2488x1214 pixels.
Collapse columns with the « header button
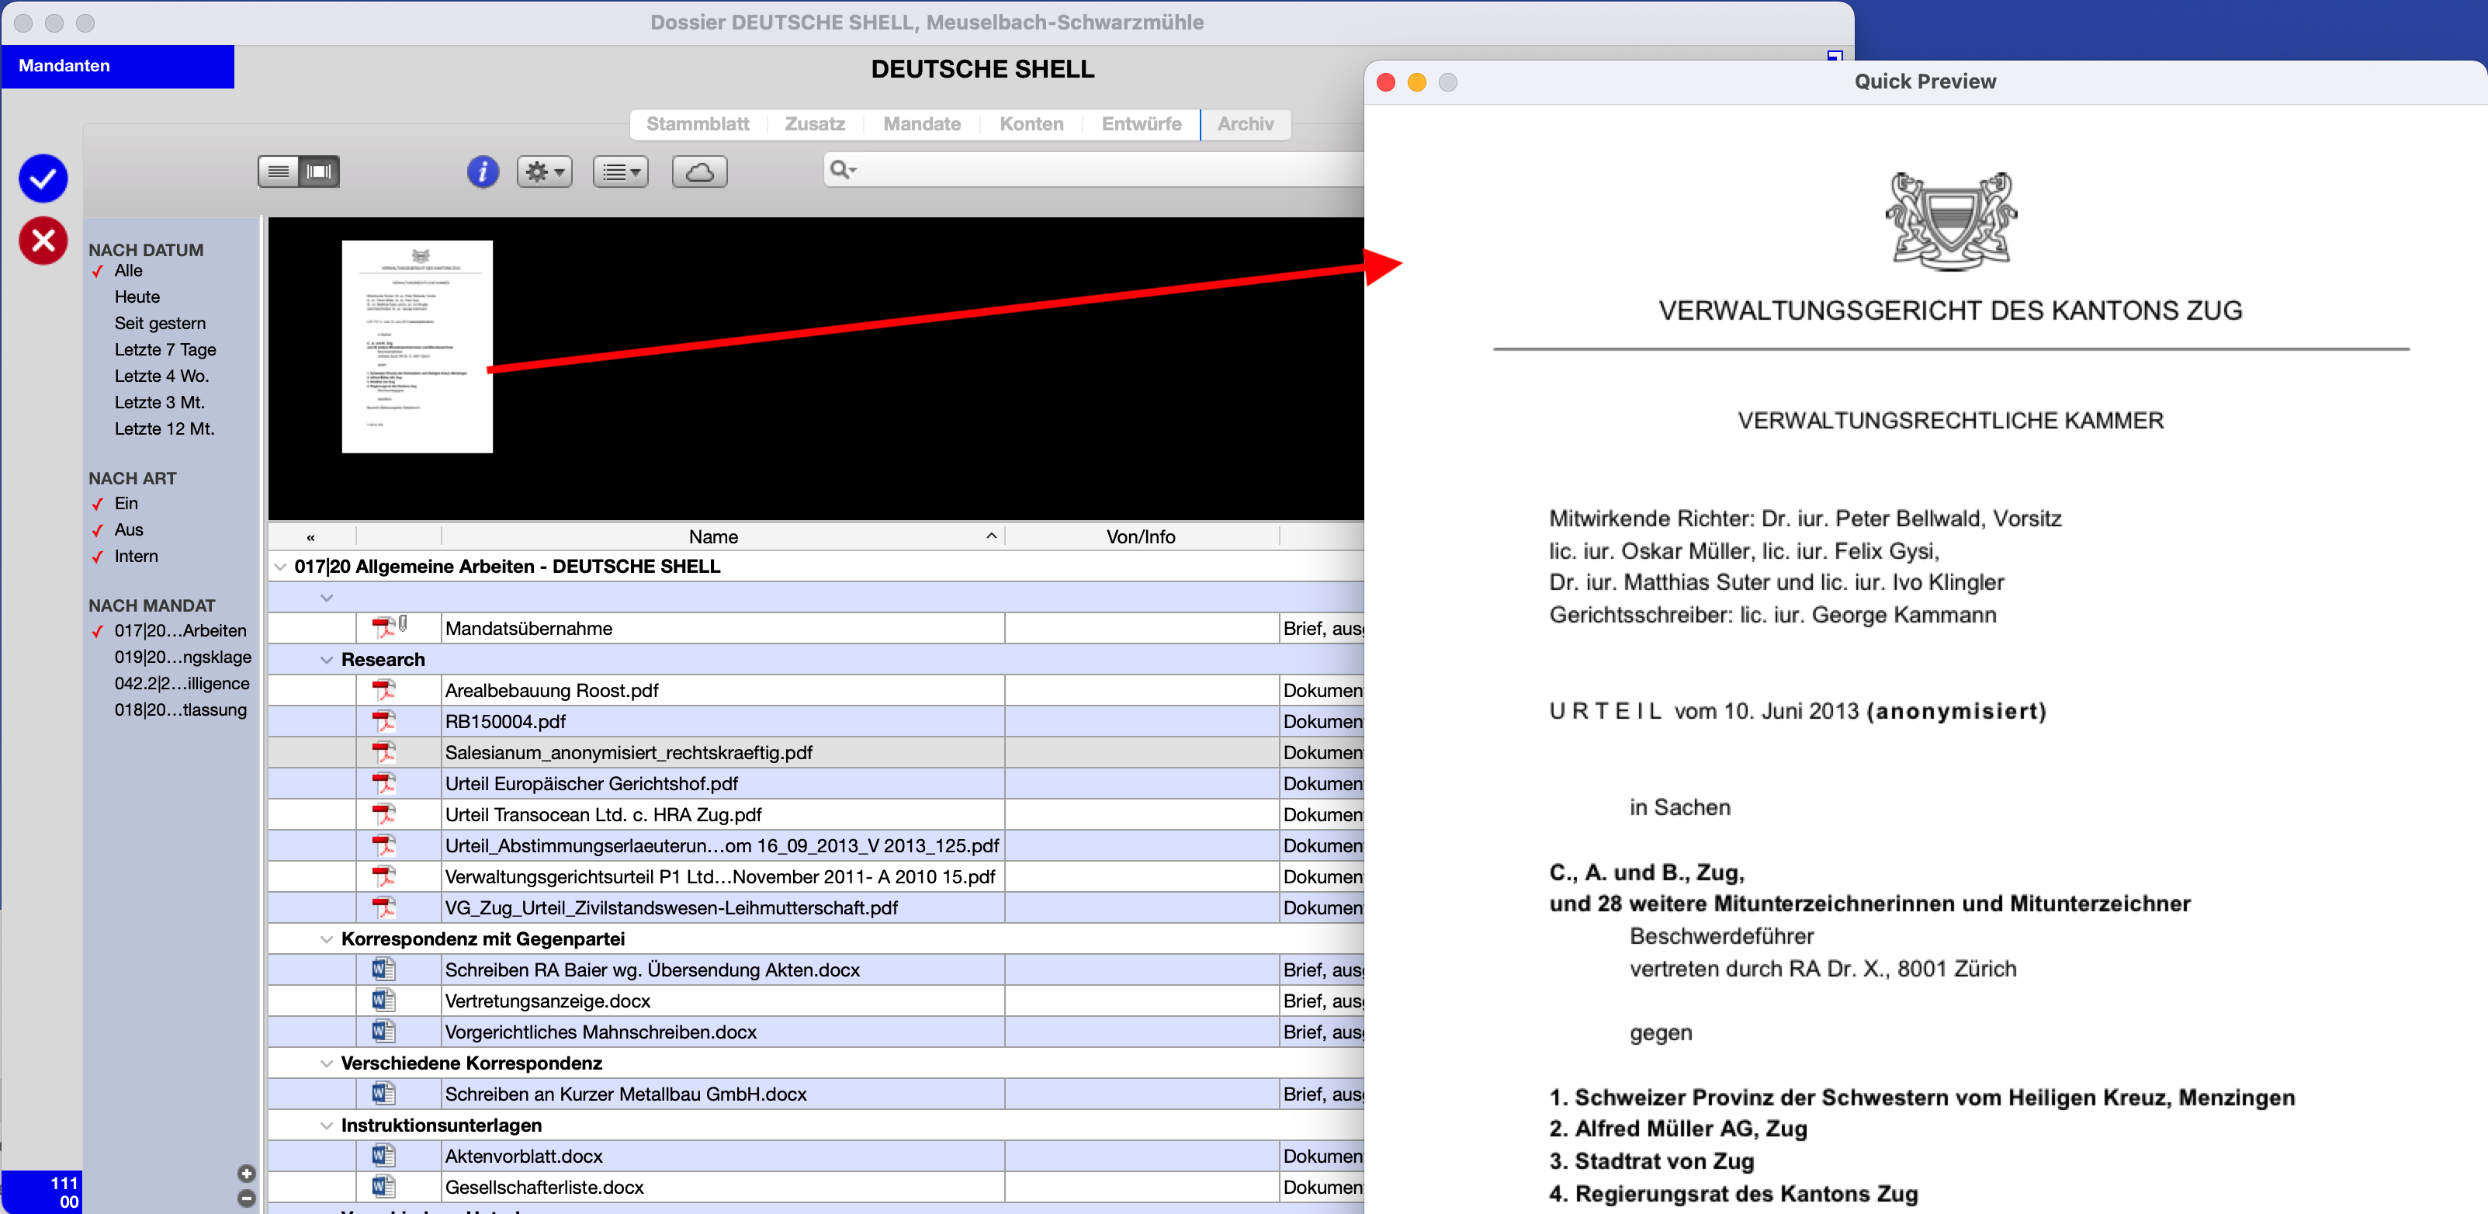click(x=310, y=537)
